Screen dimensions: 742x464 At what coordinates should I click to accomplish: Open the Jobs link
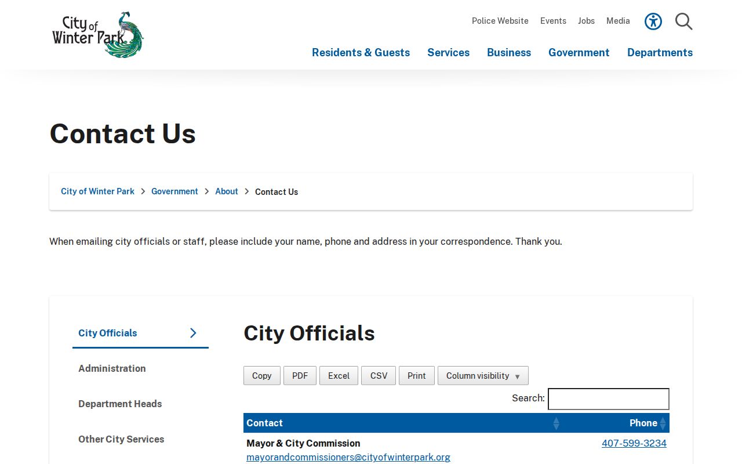tap(586, 21)
